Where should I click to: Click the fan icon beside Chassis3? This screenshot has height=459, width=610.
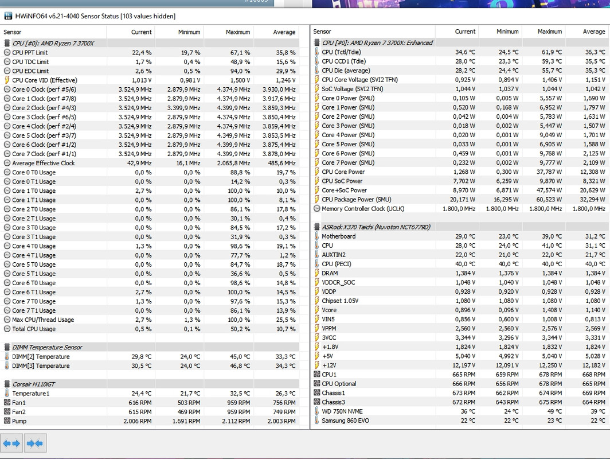[x=316, y=402]
